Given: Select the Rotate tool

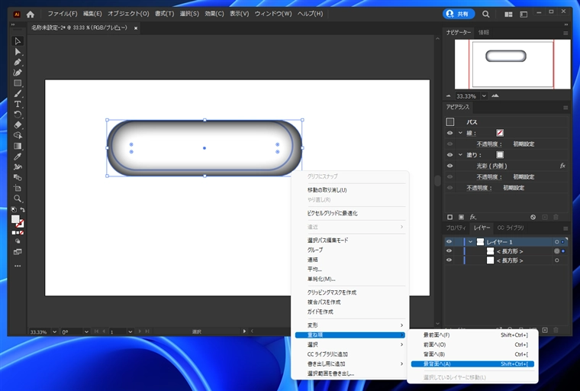Looking at the screenshot, I should click(x=18, y=115).
